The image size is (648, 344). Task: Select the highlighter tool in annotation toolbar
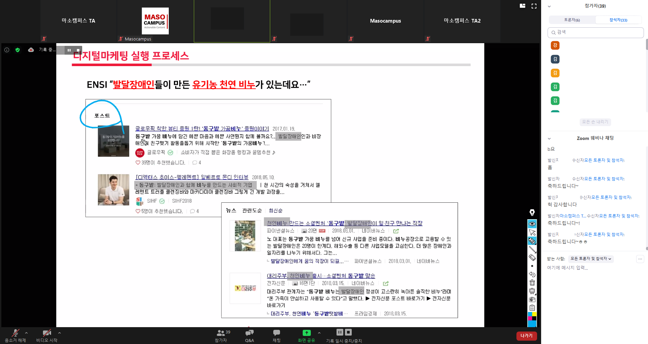[x=532, y=241]
